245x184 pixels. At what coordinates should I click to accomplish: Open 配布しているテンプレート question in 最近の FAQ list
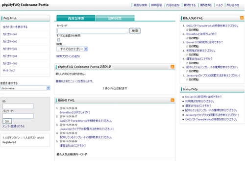coord(86,137)
